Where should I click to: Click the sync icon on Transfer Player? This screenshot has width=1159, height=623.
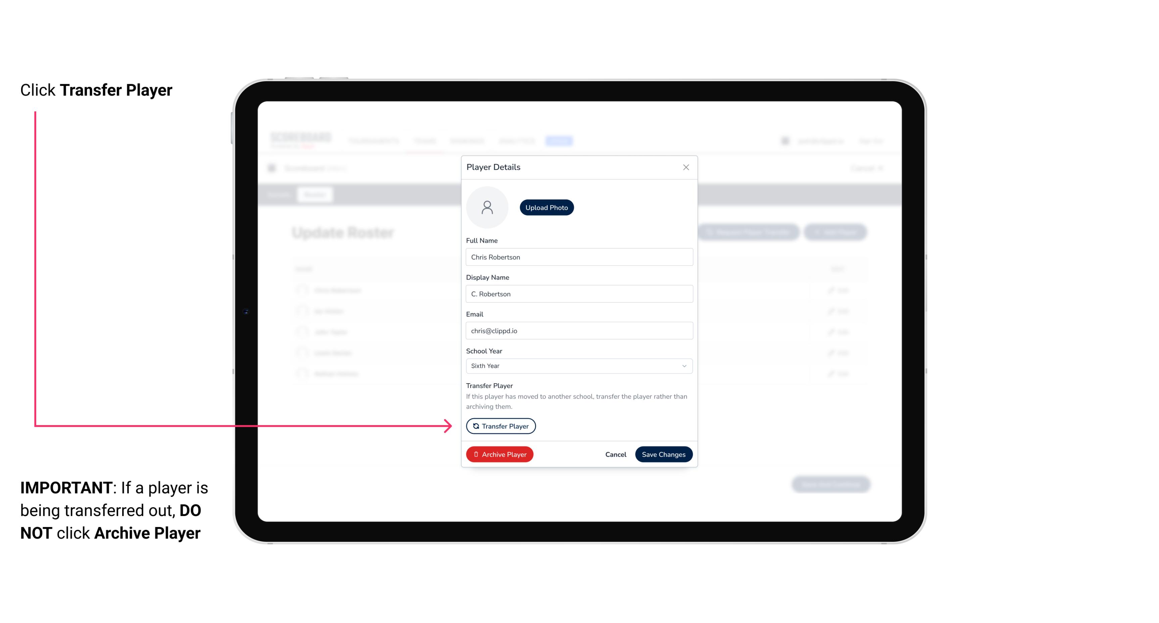coord(475,426)
